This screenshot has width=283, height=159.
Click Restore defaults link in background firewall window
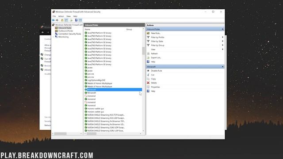48,66
